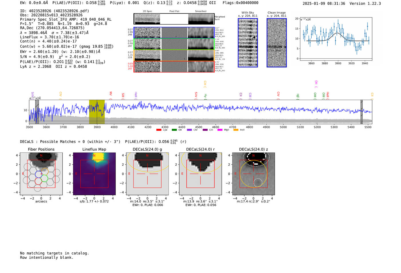Click the red Lyα legend swatch
The height and width of the screenshot is (273, 401).
(x=159, y=130)
